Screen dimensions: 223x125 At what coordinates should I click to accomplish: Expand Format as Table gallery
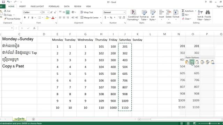144,15
